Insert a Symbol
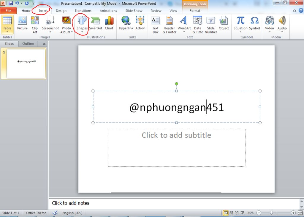The height and width of the screenshot is (217, 304). 254,23
